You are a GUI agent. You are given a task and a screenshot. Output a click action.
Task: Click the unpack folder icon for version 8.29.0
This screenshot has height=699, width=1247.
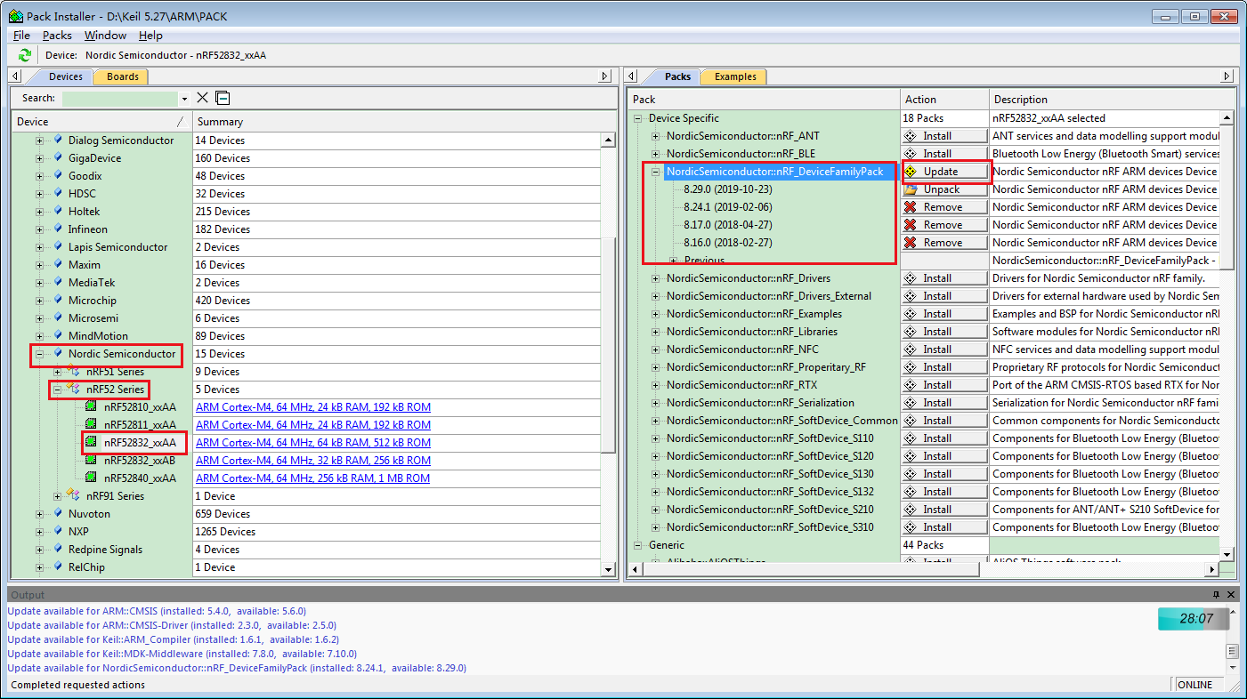pos(911,189)
